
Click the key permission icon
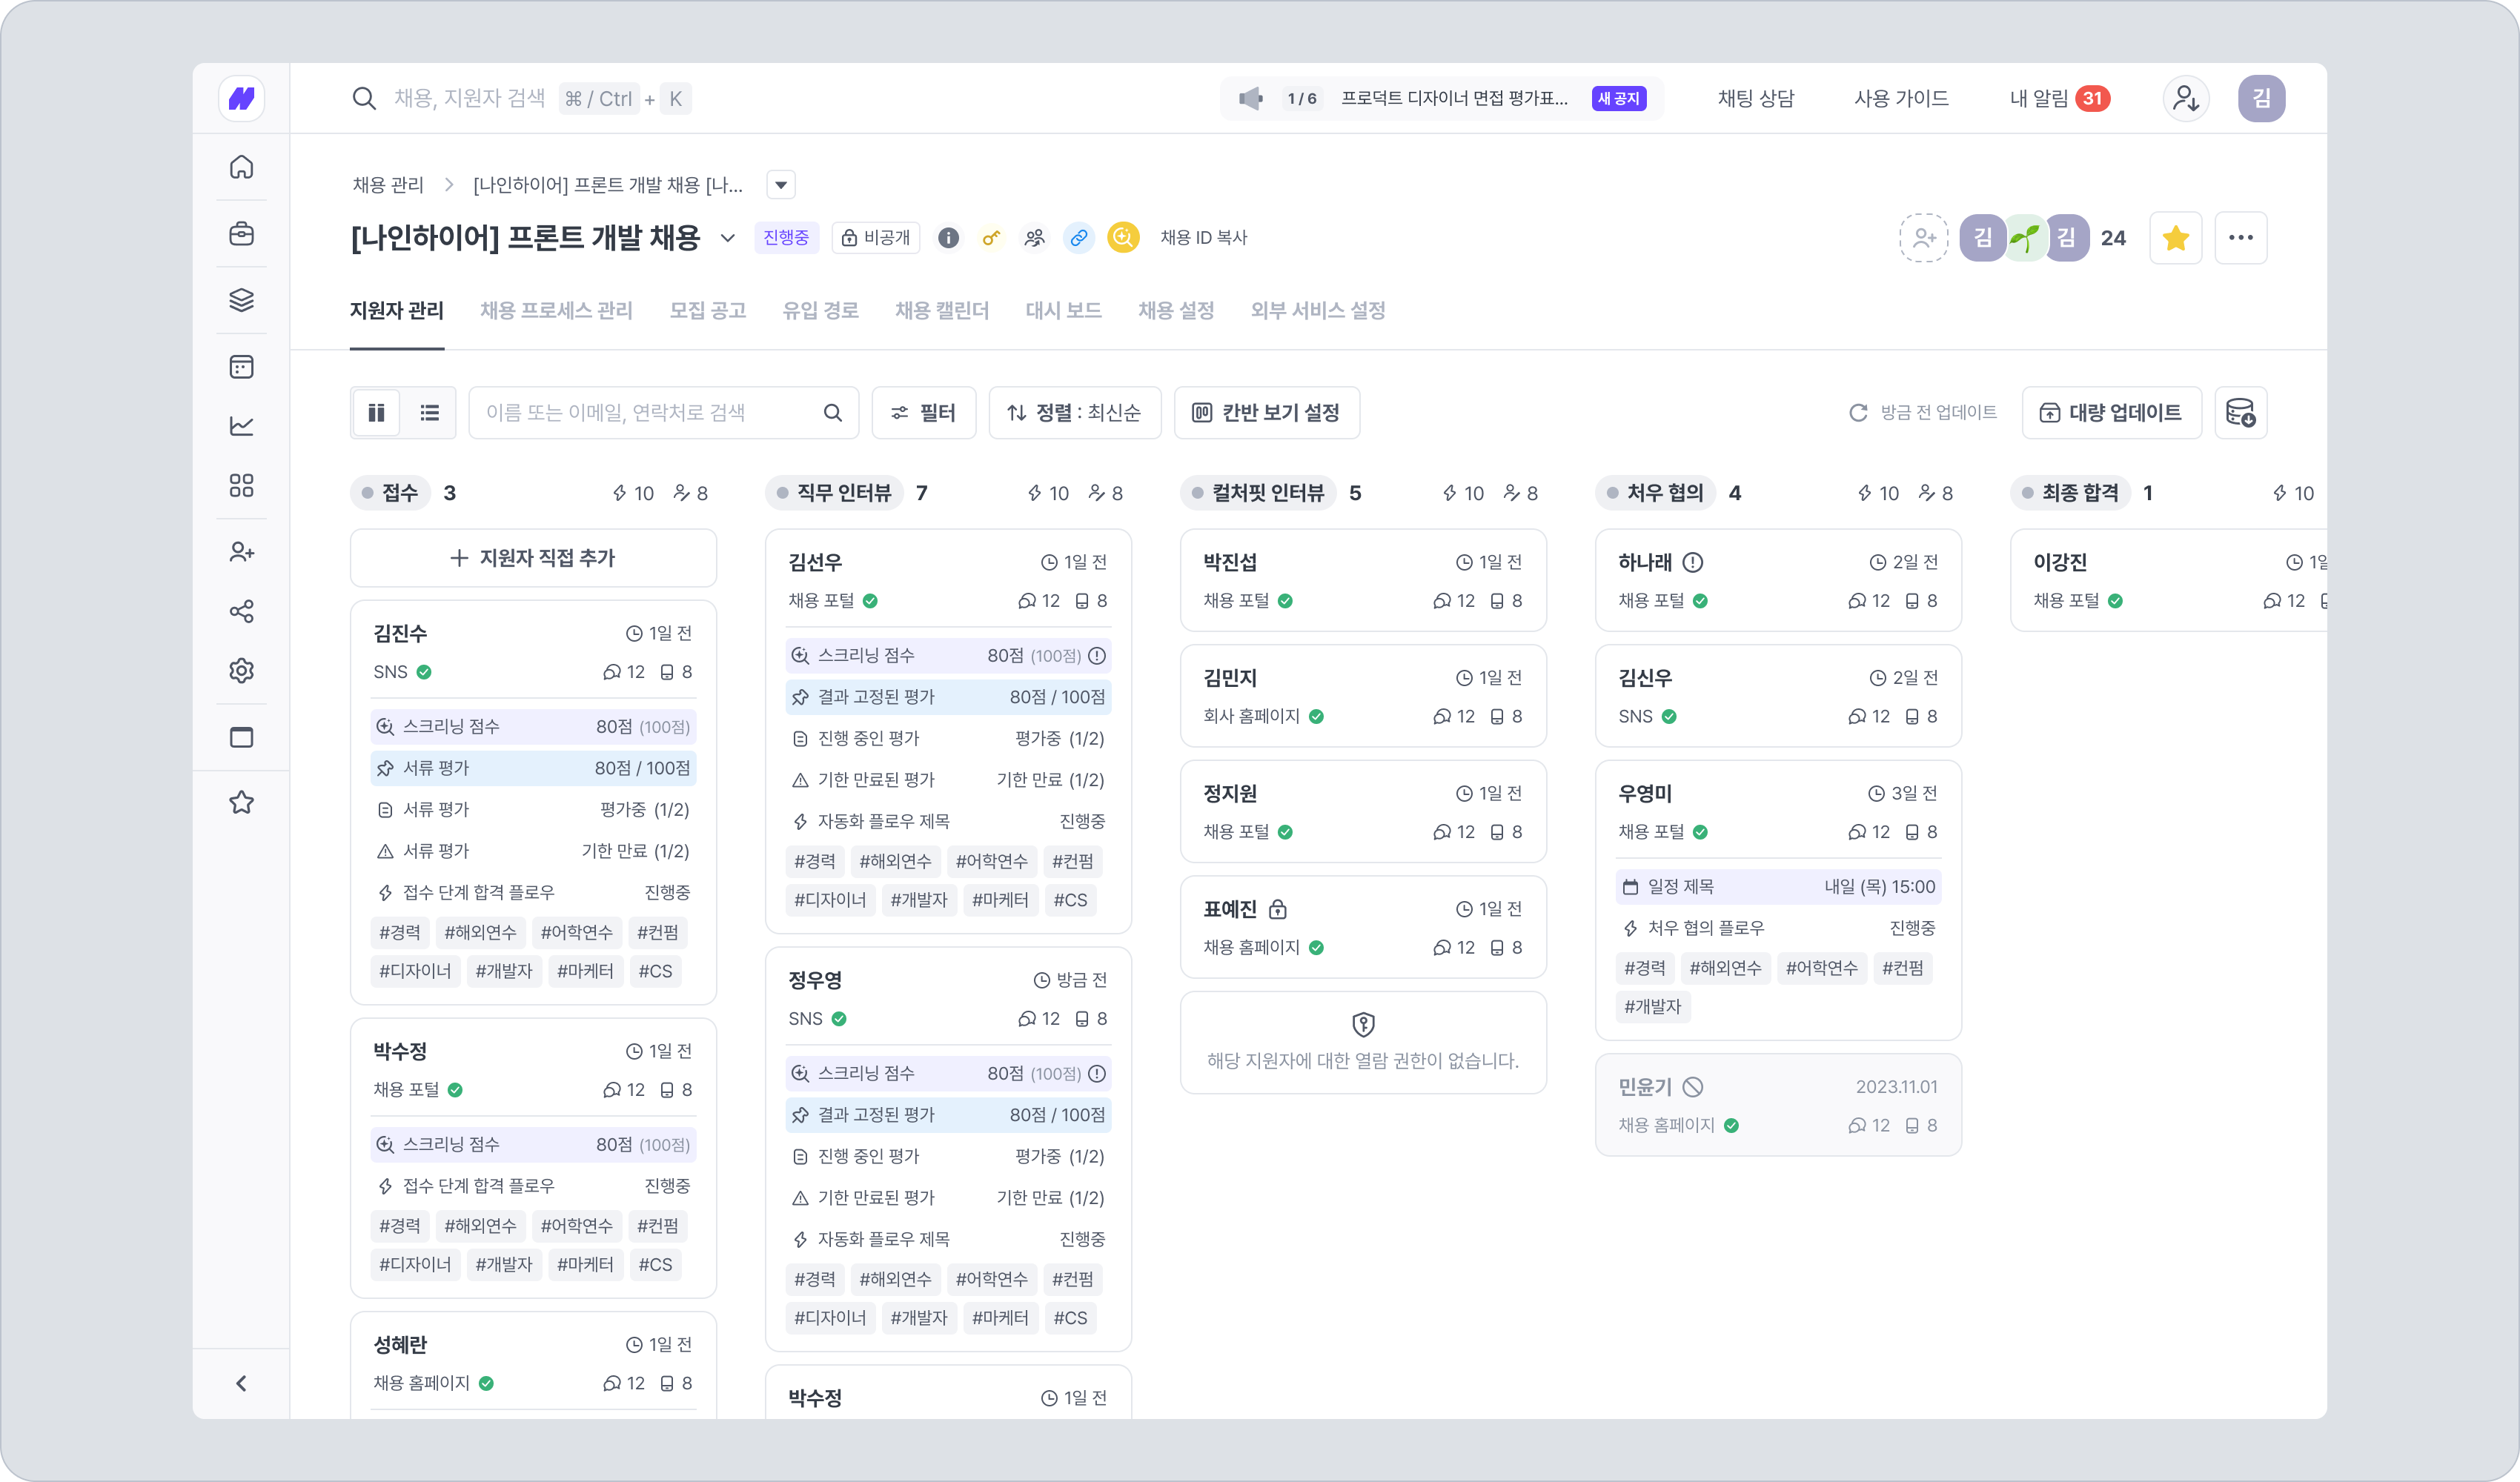991,238
